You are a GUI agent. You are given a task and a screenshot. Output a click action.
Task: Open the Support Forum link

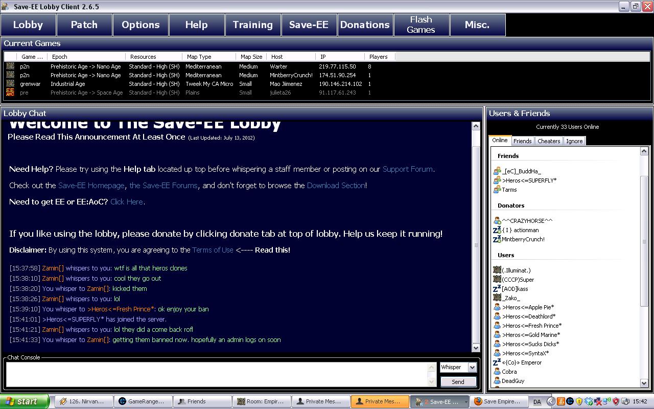[x=407, y=169]
